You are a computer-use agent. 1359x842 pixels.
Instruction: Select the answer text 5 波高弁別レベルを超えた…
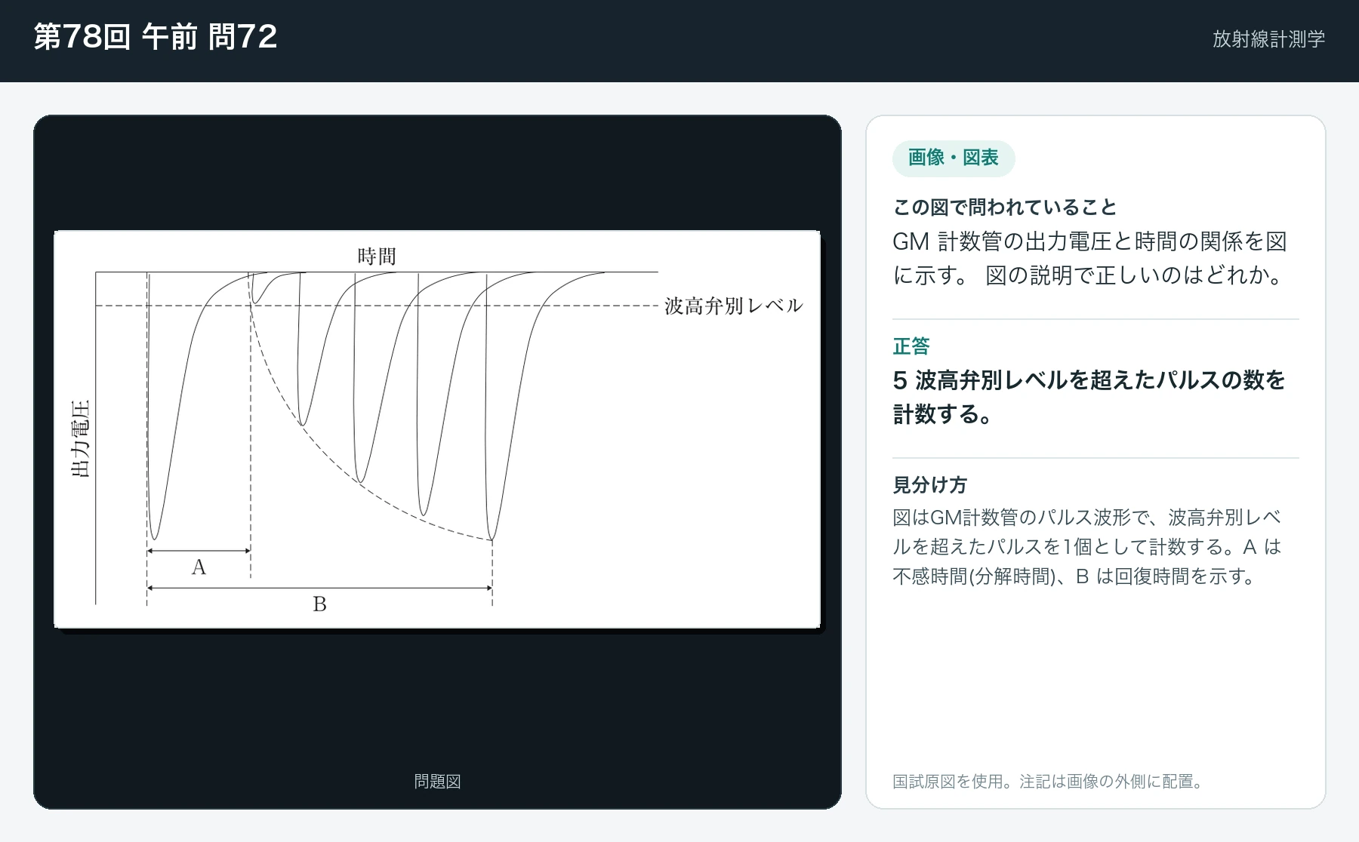(1089, 398)
